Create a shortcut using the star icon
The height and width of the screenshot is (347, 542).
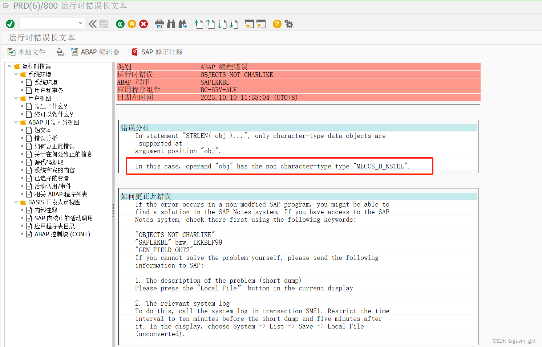(x=250, y=24)
